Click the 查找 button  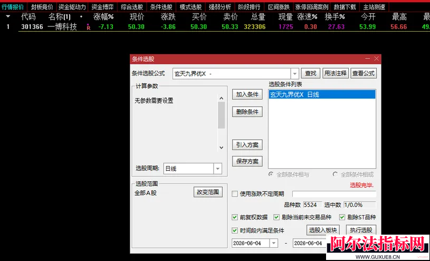click(x=311, y=73)
